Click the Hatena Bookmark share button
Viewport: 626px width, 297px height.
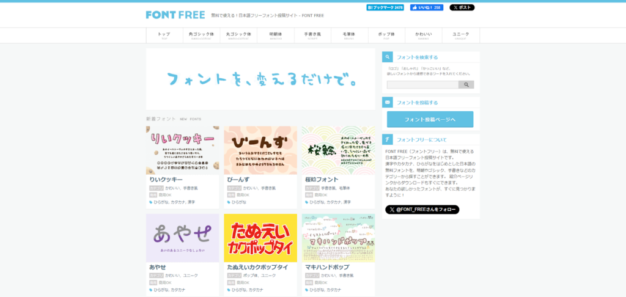tap(385, 7)
